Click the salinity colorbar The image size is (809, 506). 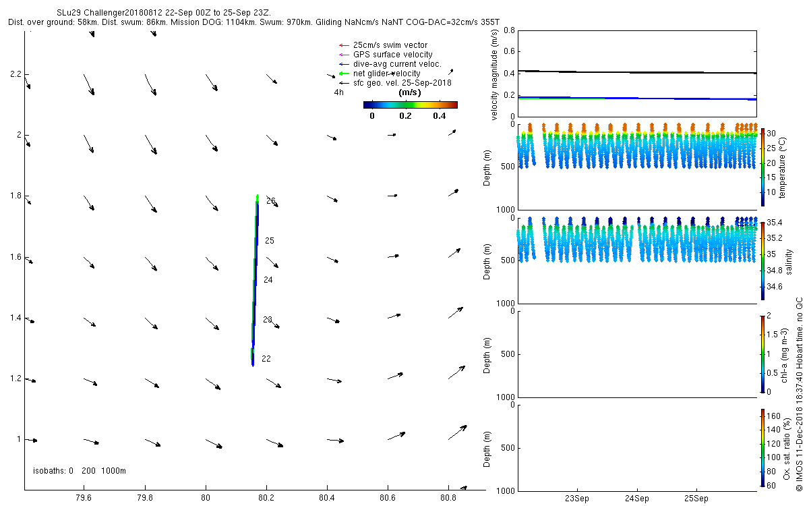pos(762,259)
